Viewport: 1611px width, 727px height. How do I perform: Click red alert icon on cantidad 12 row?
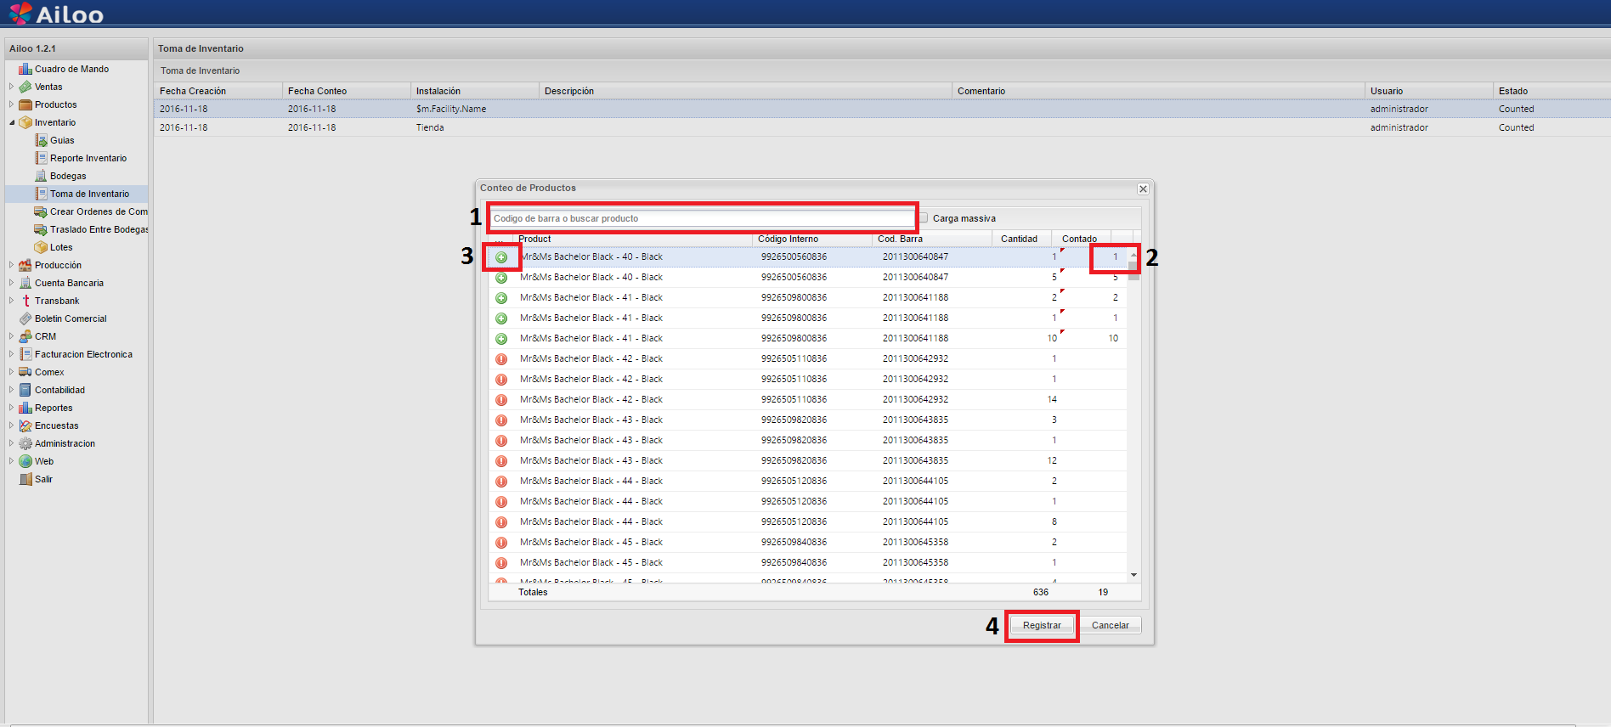pos(501,461)
